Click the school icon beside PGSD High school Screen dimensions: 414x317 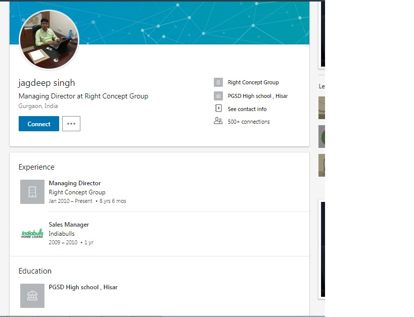tap(218, 96)
